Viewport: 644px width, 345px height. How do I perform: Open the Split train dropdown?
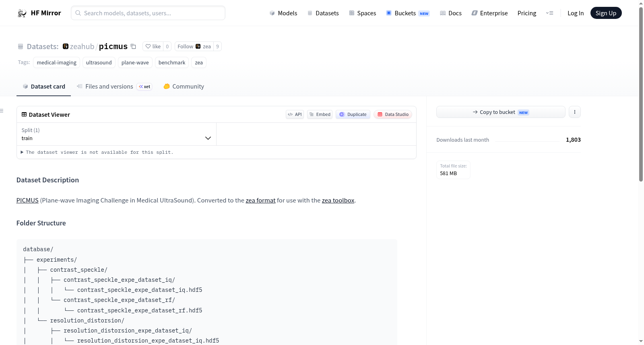tap(116, 134)
